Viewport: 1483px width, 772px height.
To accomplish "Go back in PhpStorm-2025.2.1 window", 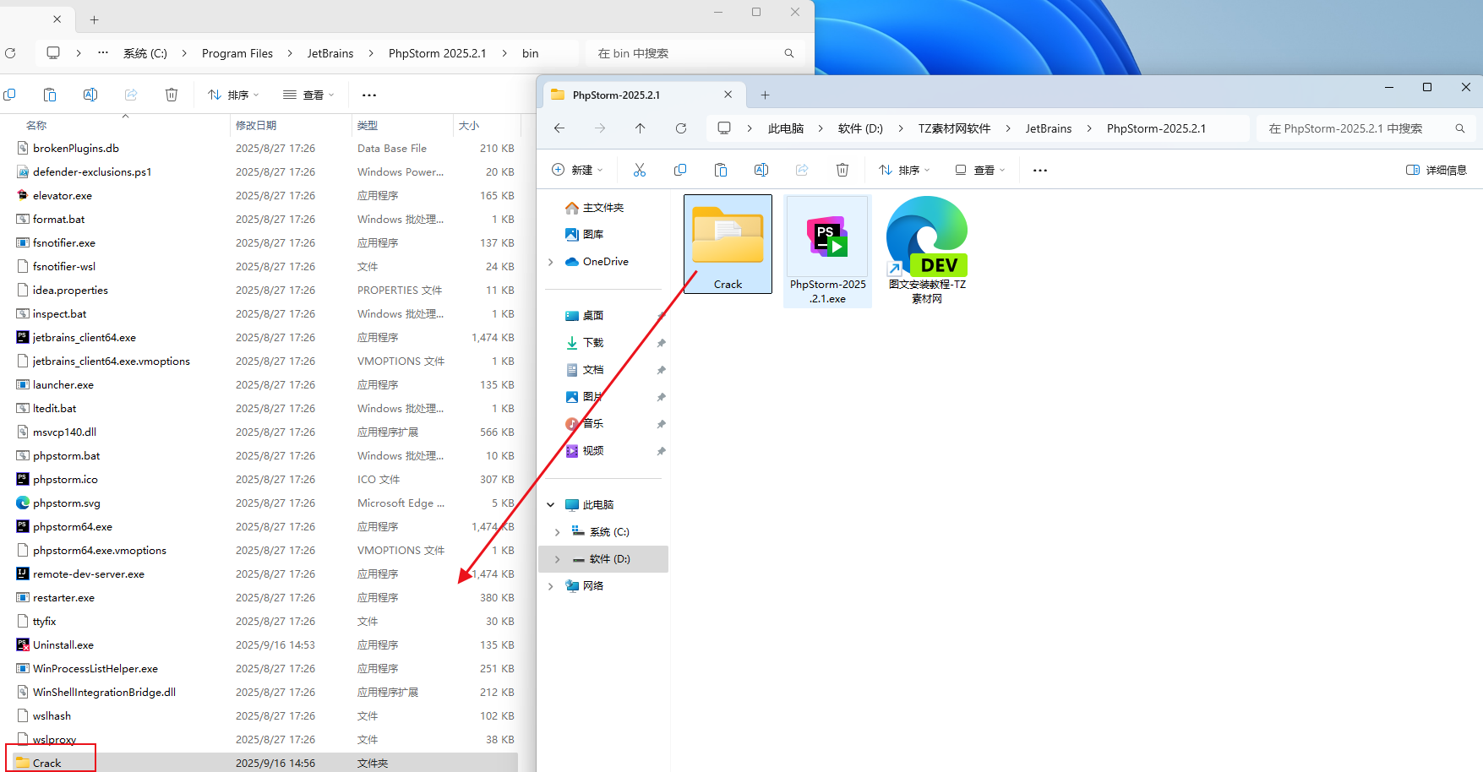I will pos(559,128).
